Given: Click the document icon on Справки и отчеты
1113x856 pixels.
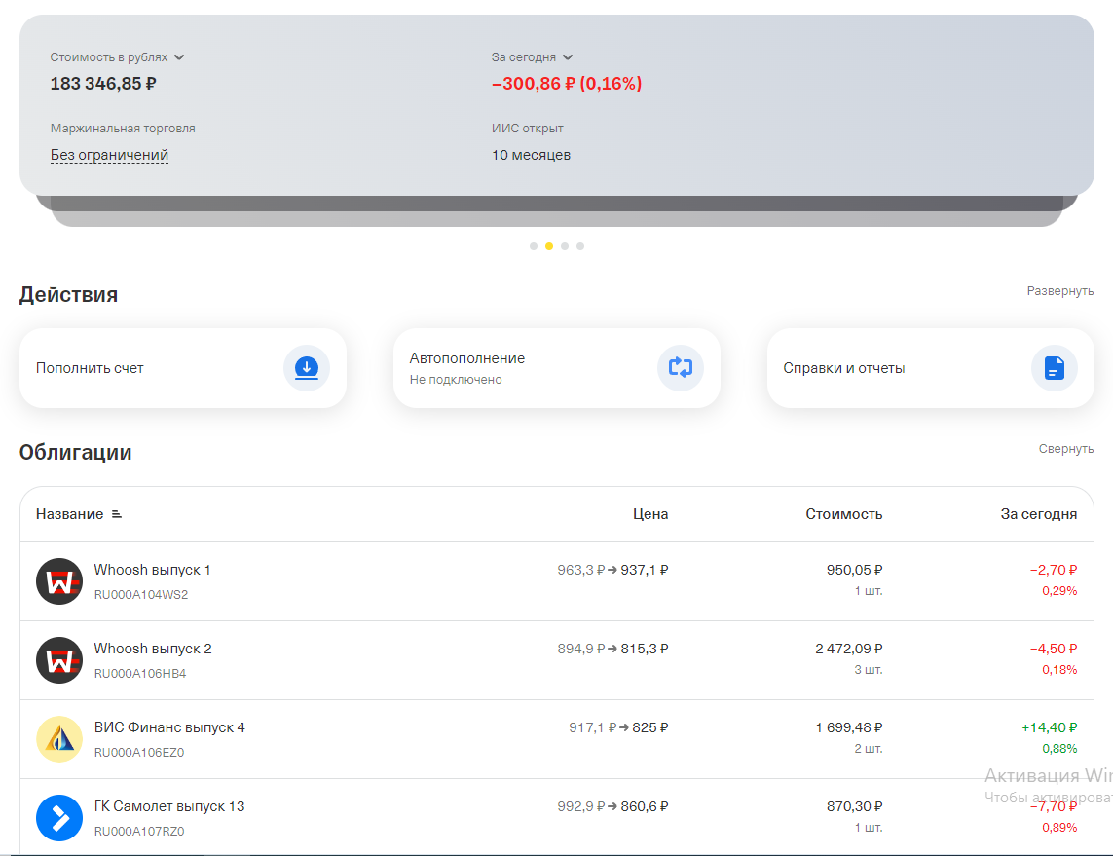Looking at the screenshot, I should coord(1054,368).
